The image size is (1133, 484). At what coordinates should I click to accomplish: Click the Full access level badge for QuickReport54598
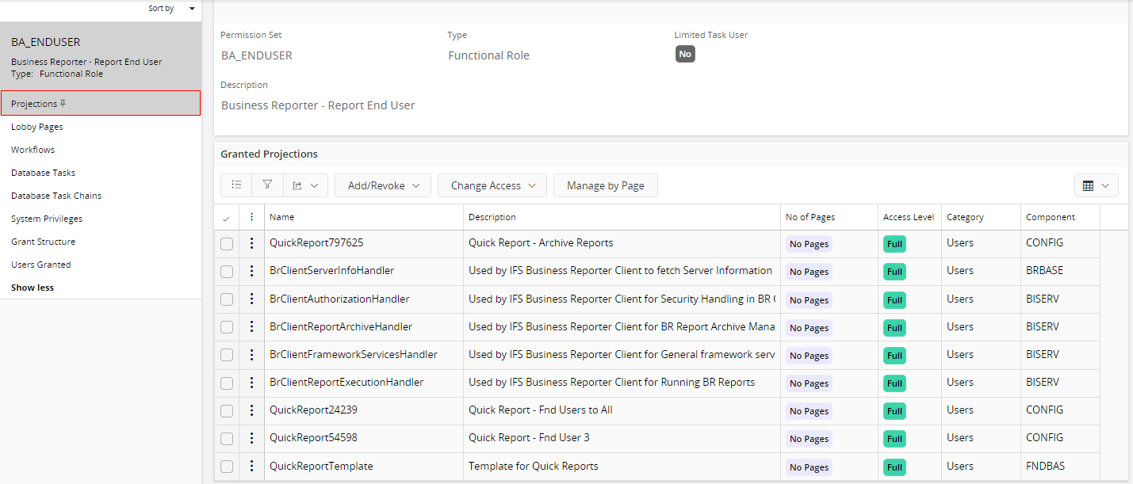(894, 438)
